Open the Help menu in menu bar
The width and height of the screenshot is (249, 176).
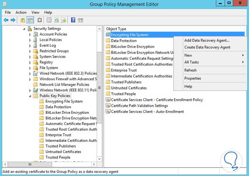(48, 12)
